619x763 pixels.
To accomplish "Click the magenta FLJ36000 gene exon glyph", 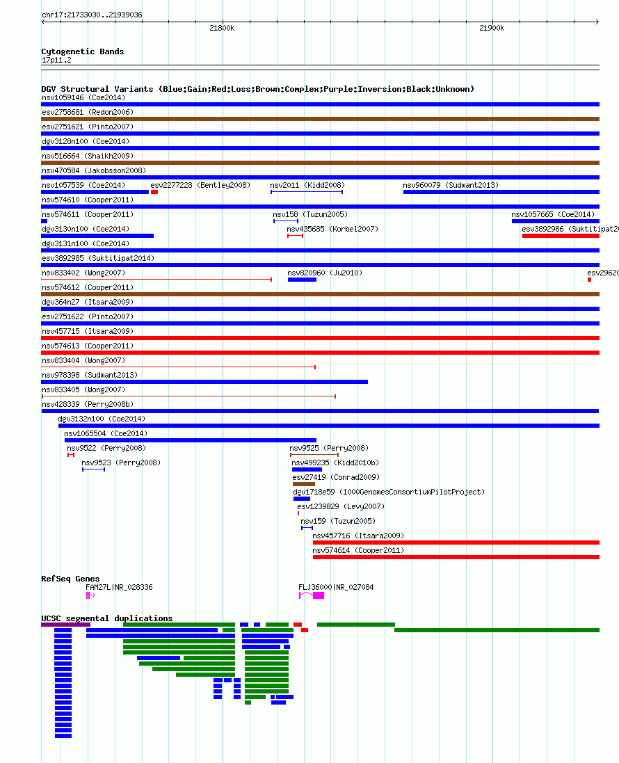I will [x=319, y=595].
